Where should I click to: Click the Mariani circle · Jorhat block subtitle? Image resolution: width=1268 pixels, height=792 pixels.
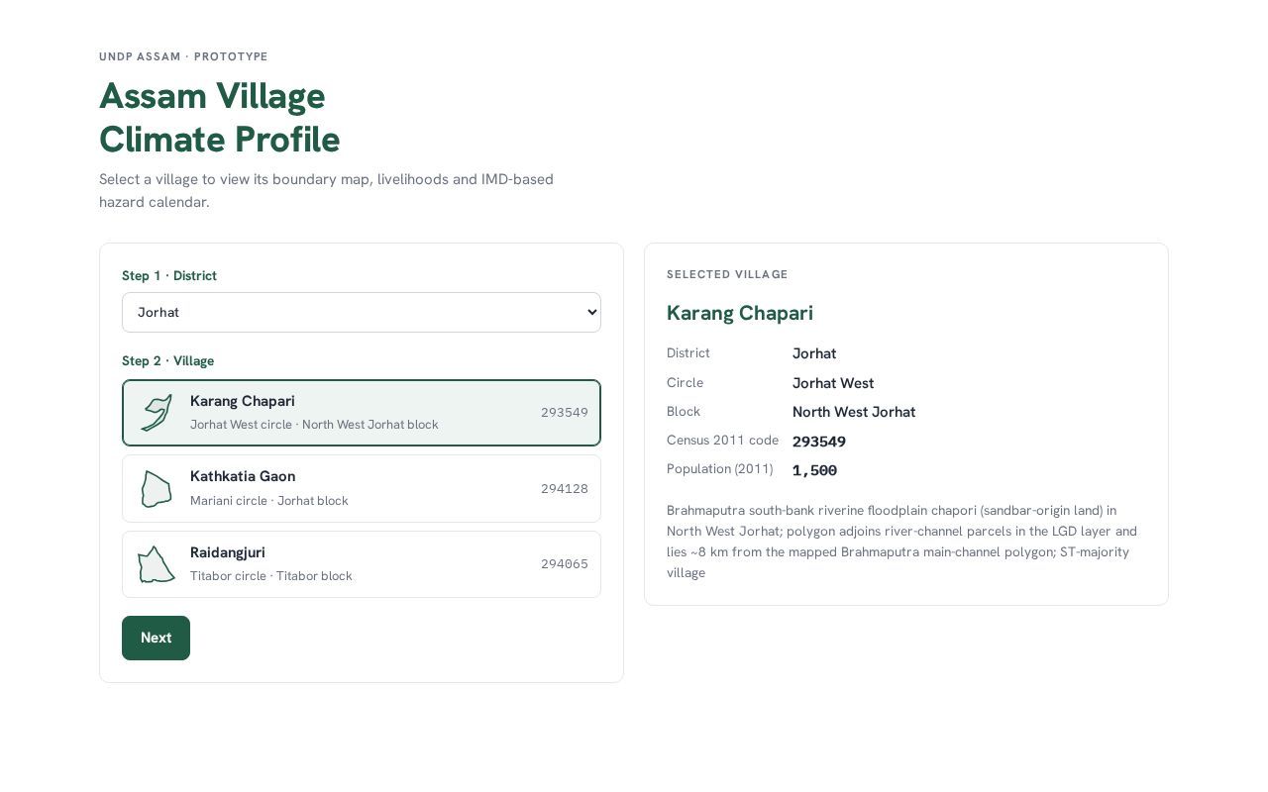(269, 501)
